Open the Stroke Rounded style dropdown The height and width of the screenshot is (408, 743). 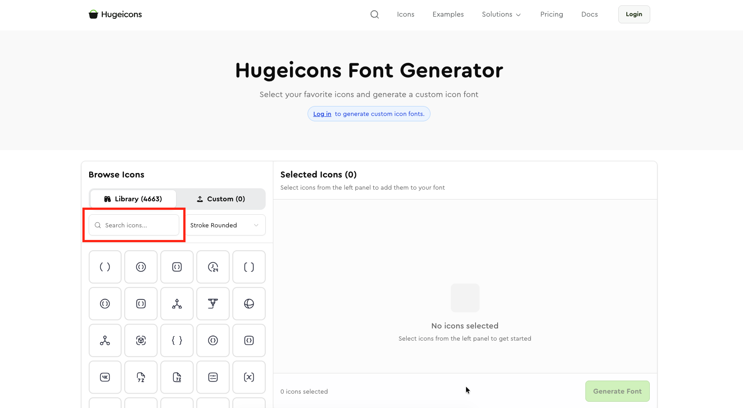point(225,225)
